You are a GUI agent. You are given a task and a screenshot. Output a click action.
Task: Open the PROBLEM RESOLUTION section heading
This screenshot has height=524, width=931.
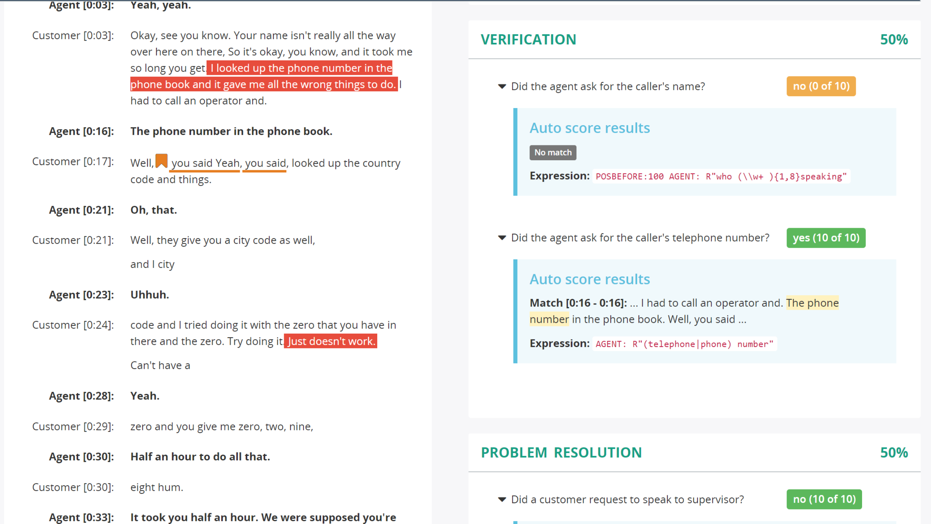click(x=561, y=452)
